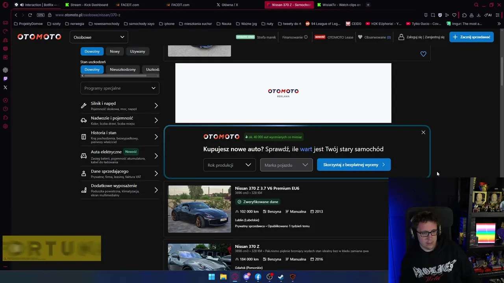Open Nissan 370 Z 3.7 Premium EU6 listing
The width and height of the screenshot is (504, 283).
[x=267, y=188]
